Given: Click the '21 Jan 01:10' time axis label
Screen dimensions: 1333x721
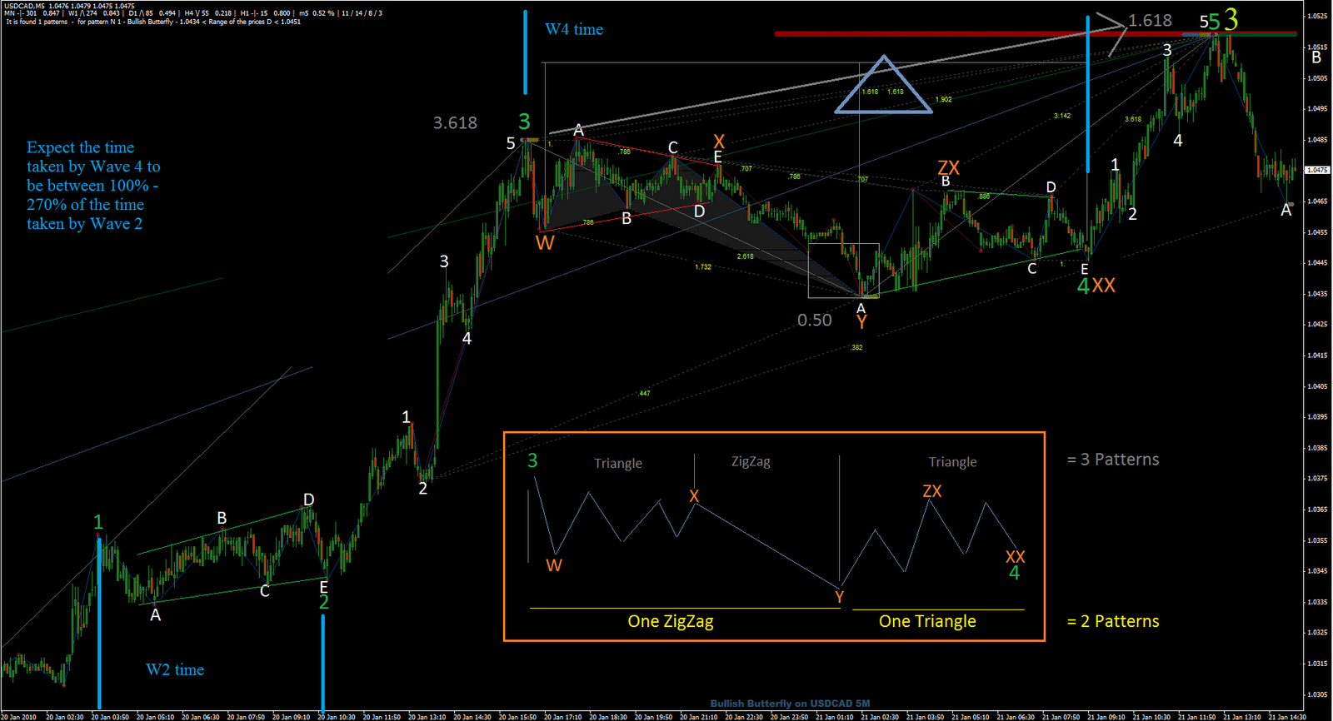Looking at the screenshot, I should [835, 717].
